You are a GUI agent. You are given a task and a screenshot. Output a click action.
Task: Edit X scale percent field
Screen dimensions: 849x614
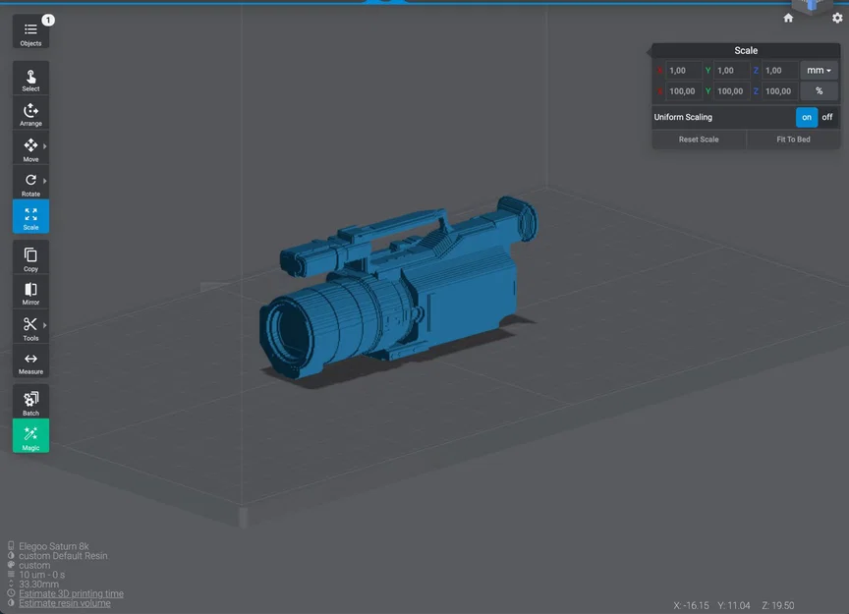[683, 91]
